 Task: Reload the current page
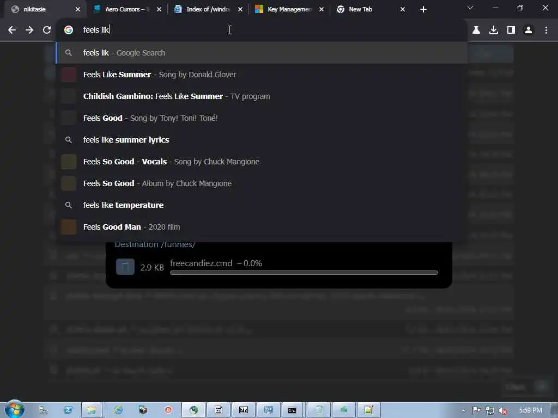[x=47, y=30]
